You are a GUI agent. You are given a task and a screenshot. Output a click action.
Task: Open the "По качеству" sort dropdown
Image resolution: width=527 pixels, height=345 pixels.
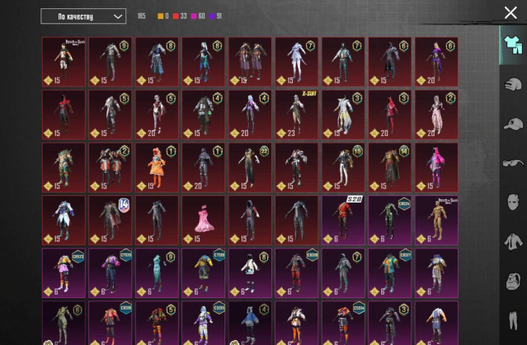(83, 16)
